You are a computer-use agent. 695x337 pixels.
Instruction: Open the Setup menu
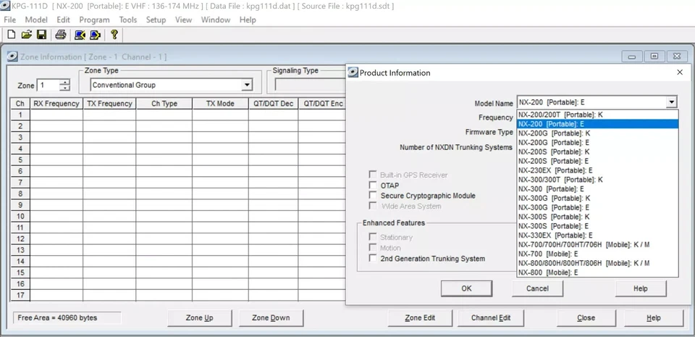(x=156, y=20)
